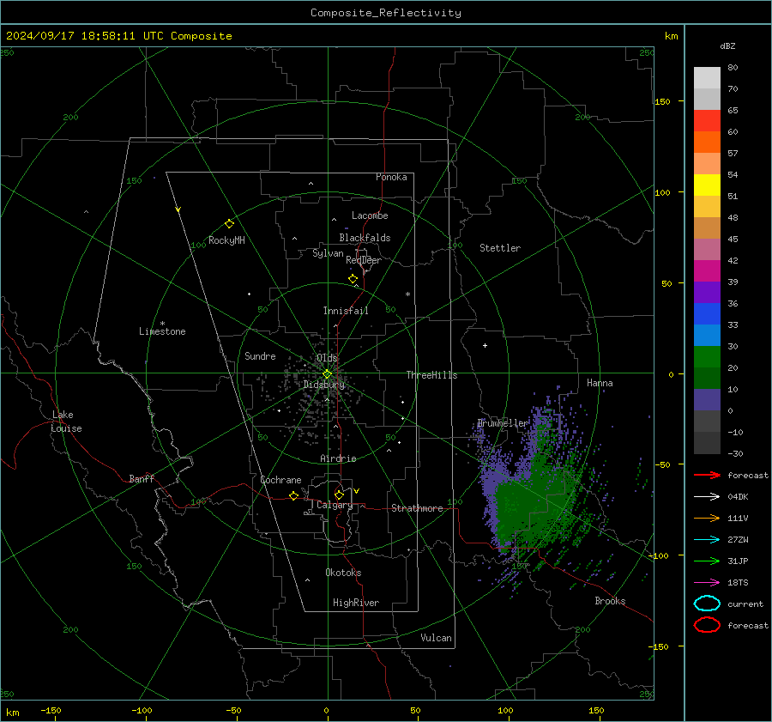Click the Limestone label
The width and height of the screenshot is (772, 722).
[x=162, y=331]
